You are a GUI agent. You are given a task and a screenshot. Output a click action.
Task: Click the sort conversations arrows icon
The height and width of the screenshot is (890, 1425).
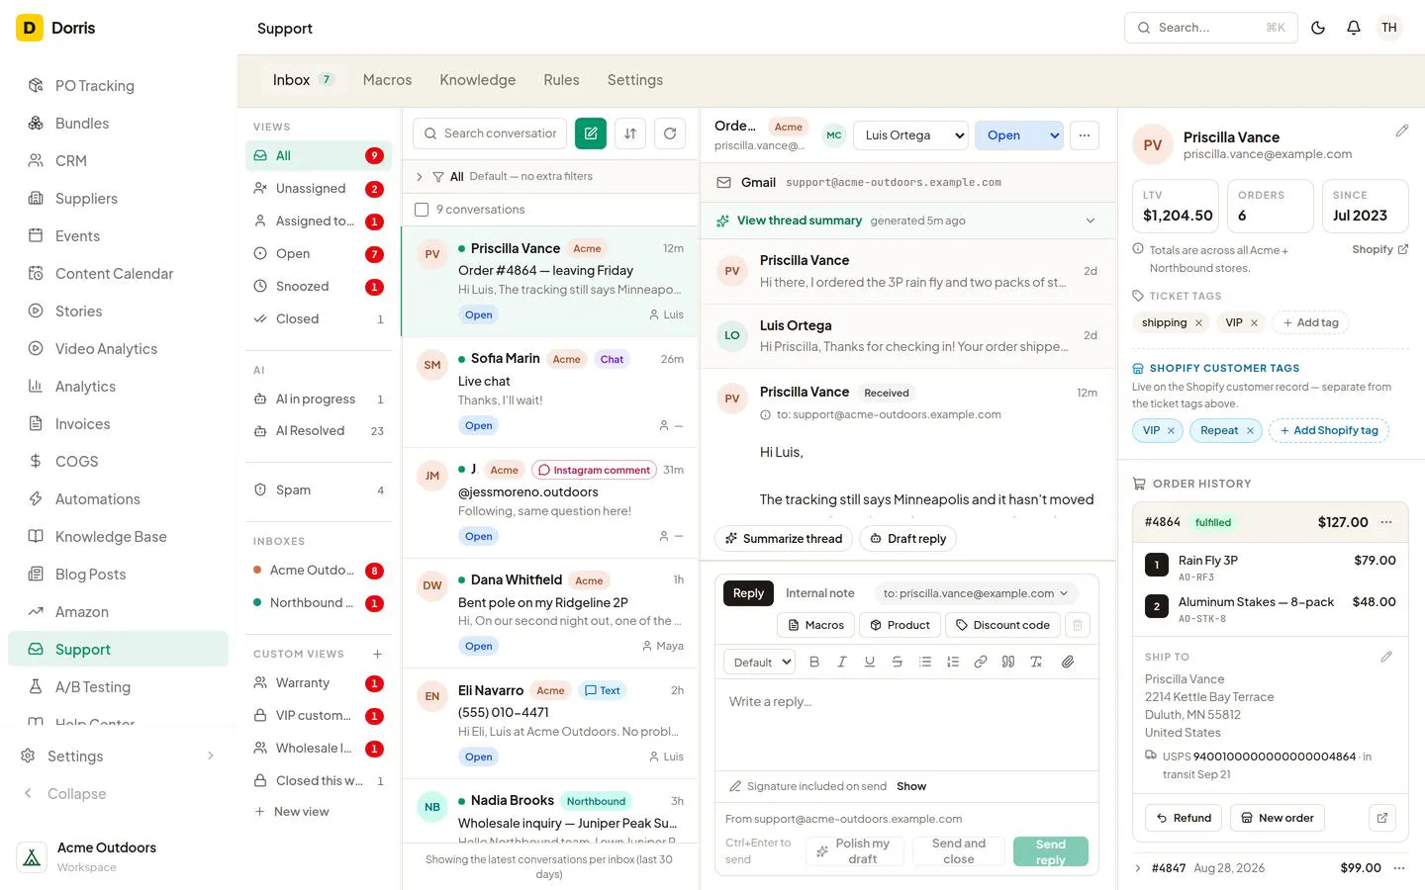[630, 133]
